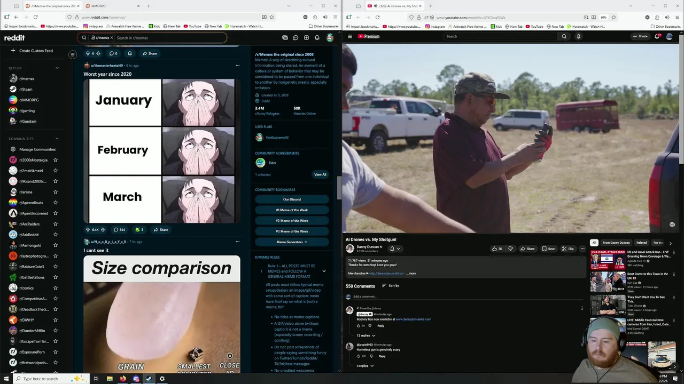Click the Reddit create post plus icon
The image size is (684, 384).
[306, 38]
